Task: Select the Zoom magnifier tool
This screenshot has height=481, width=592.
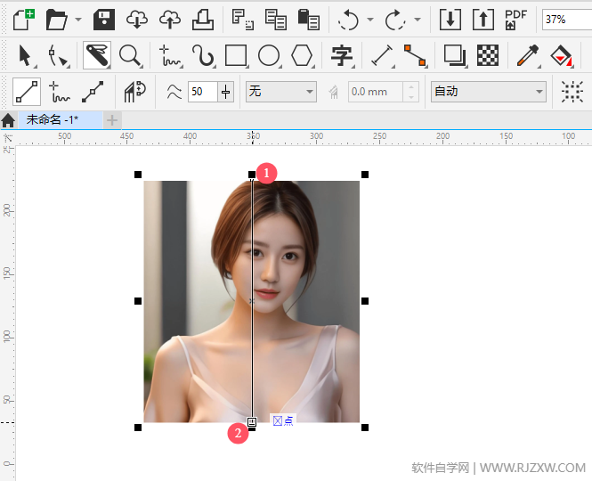Action: coord(130,56)
